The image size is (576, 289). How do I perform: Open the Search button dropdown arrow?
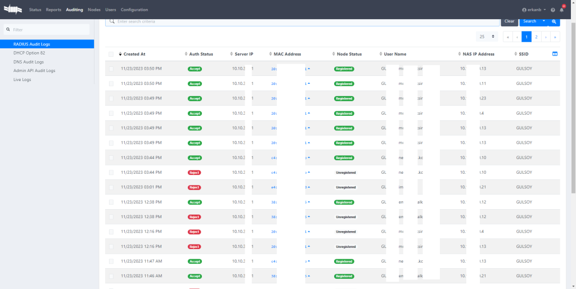pyautogui.click(x=544, y=21)
